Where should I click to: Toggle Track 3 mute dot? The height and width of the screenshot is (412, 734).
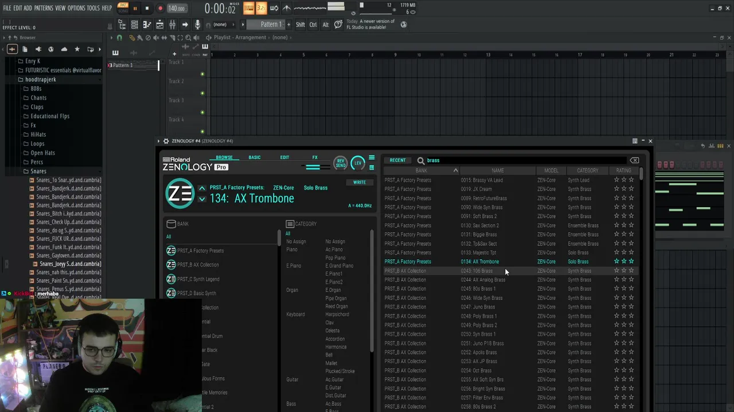[x=202, y=112]
